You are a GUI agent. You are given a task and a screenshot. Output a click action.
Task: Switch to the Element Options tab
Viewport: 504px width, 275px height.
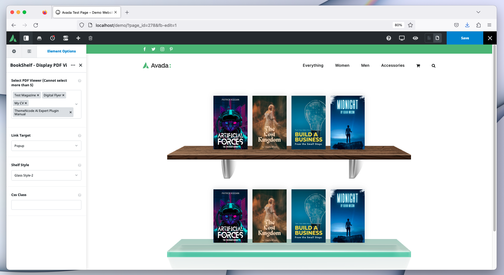click(62, 51)
